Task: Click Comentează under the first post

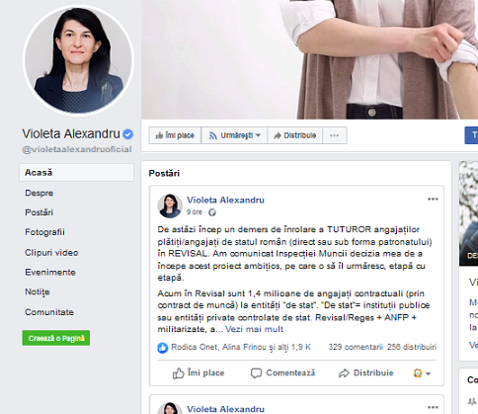Action: tap(282, 373)
